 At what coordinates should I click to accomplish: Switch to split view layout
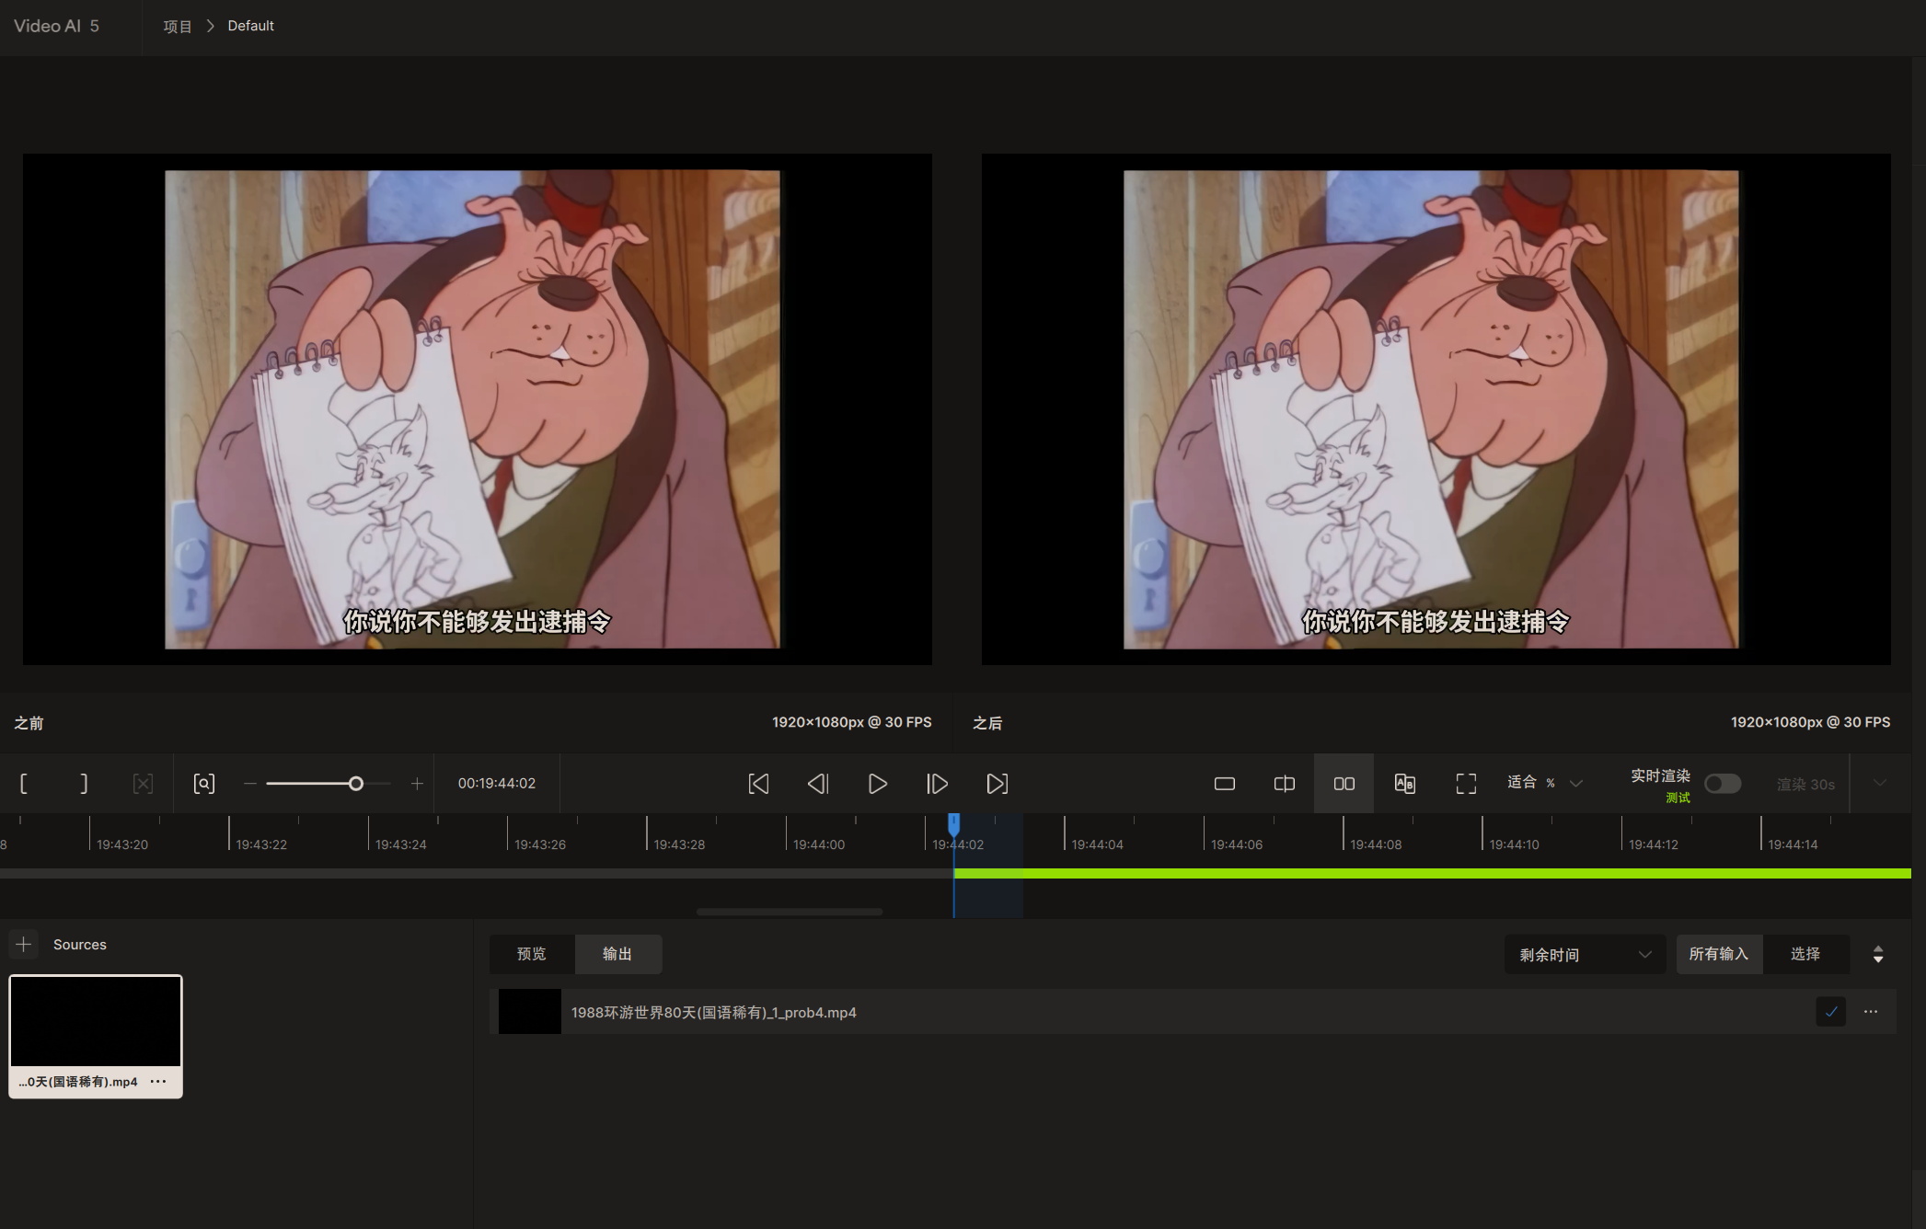[1284, 784]
